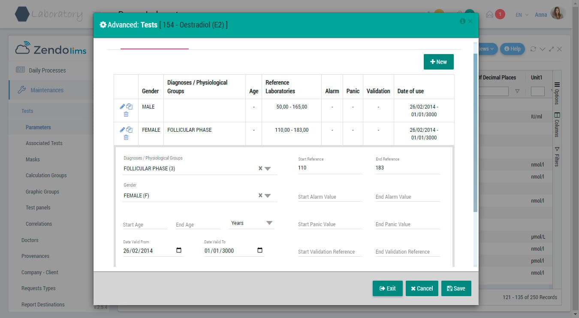The height and width of the screenshot is (318, 579).
Task: Click the End Panic Value field
Action: pyautogui.click(x=407, y=224)
